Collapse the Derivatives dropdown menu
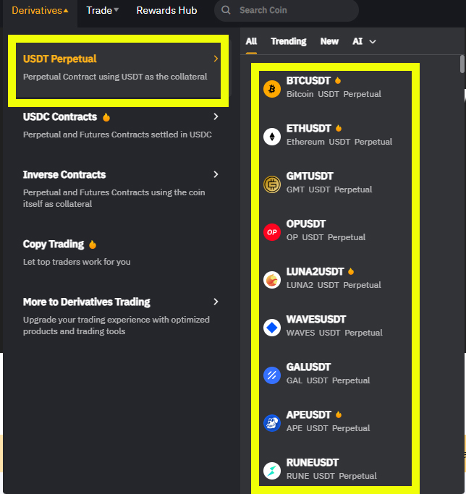The width and height of the screenshot is (466, 494). 40,10
